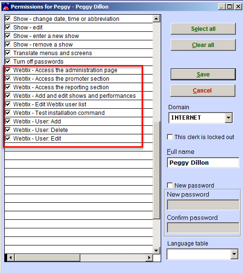Image resolution: width=243 pixels, height=273 pixels.
Task: Click the Full name field showing Peggy Dillon
Action: [203, 163]
